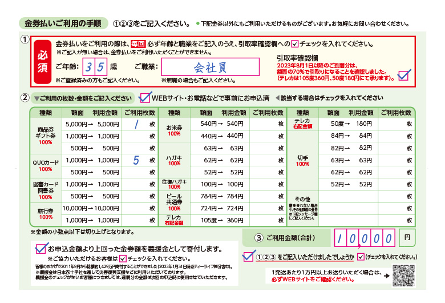Viewport: 445px width, 303px height.
Task: Click the 往復ハガキ category cell
Action: coord(174,184)
